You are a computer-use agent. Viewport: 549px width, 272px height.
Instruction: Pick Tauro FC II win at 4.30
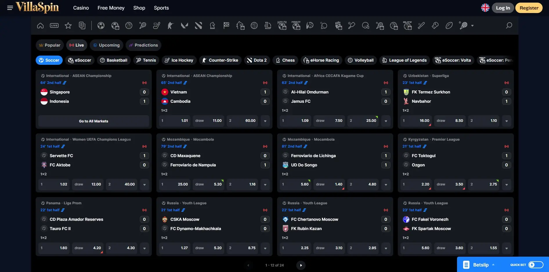(121, 248)
